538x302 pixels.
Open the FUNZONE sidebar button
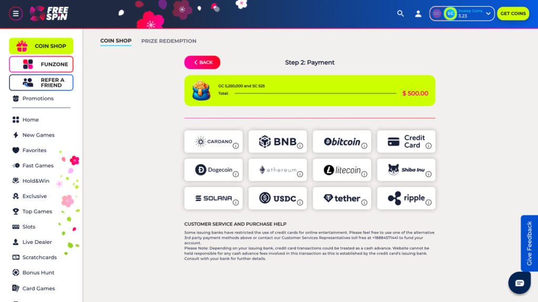(x=41, y=64)
